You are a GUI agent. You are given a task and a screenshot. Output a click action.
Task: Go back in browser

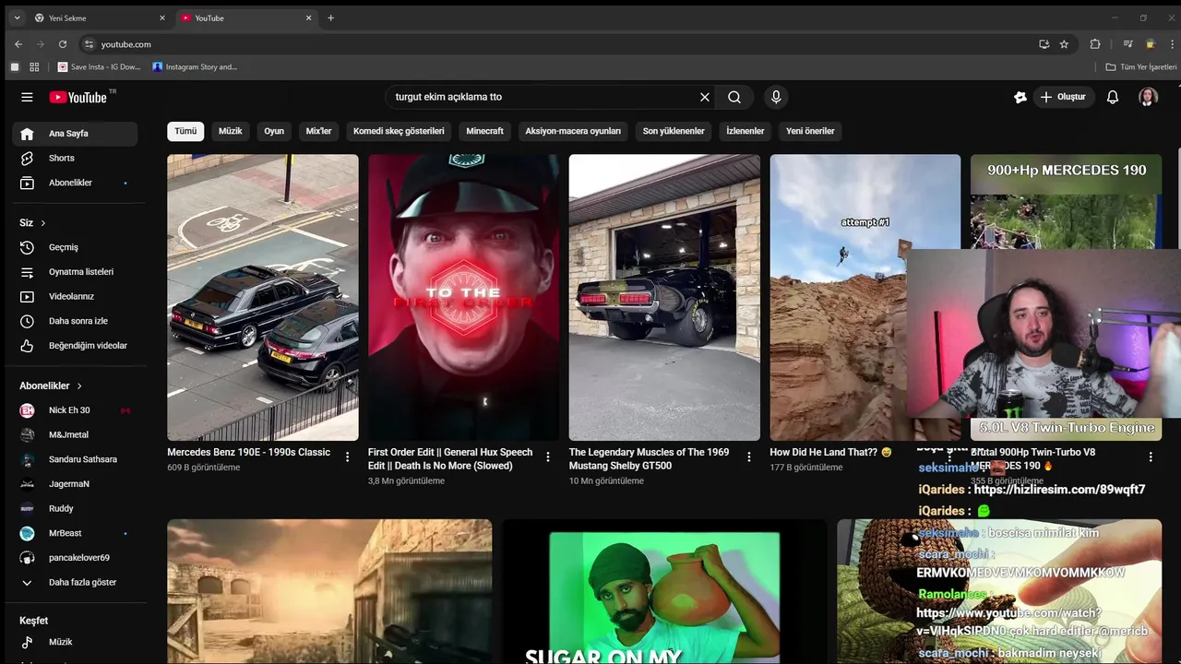pos(18,44)
